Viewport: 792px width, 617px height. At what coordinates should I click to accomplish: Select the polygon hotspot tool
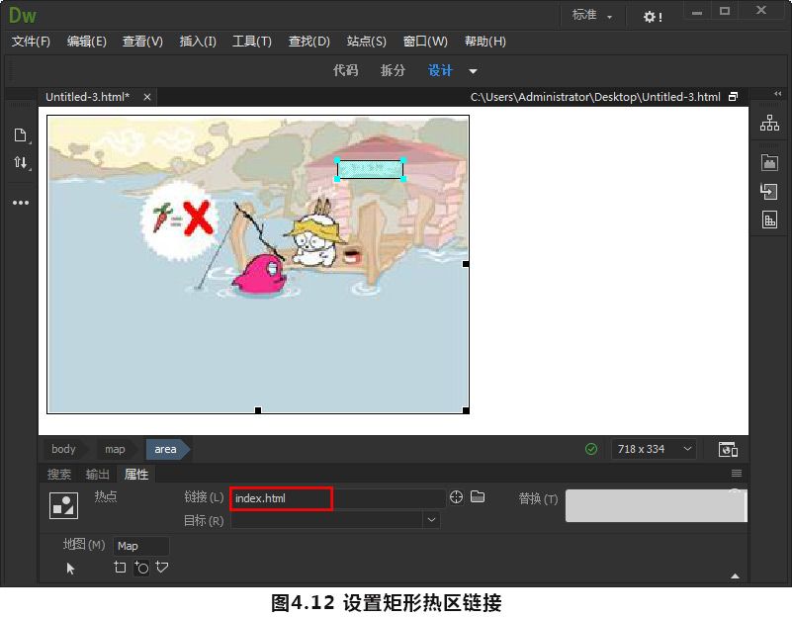click(161, 568)
